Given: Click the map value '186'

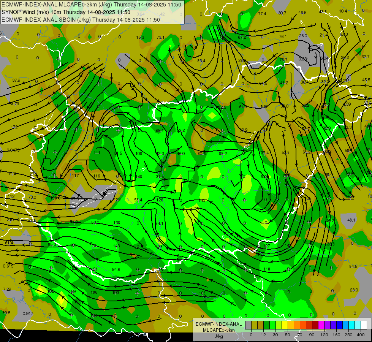Looking at the screenshot, I should 94,292.
